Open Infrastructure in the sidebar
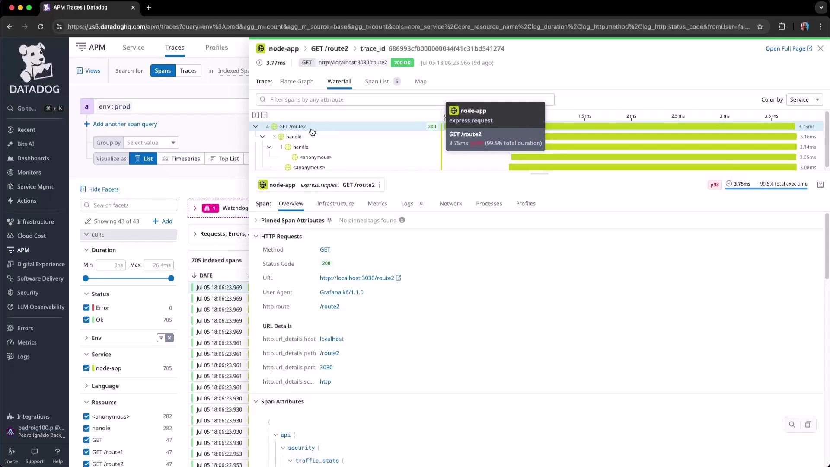This screenshot has height=467, width=830. 35,222
